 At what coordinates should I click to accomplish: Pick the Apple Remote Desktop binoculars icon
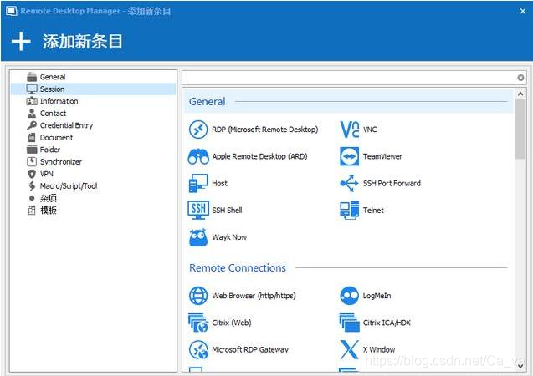point(198,156)
